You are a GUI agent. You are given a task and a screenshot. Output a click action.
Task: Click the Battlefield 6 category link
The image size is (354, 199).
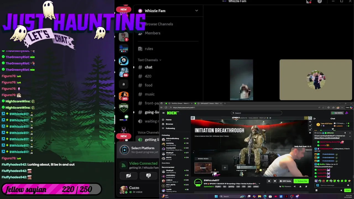coord(209,187)
